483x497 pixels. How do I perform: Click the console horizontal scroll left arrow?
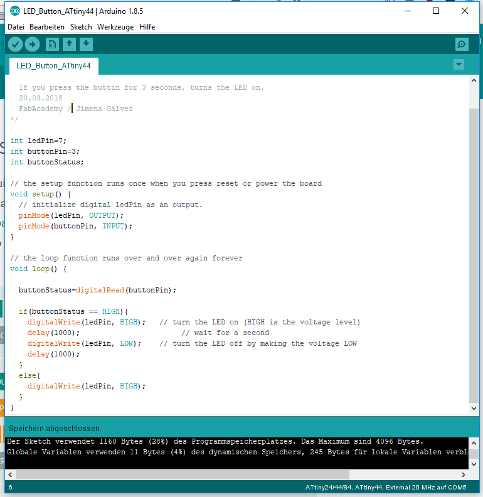tap(10, 474)
